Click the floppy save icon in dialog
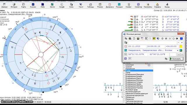187x105 pixels. (138, 38)
